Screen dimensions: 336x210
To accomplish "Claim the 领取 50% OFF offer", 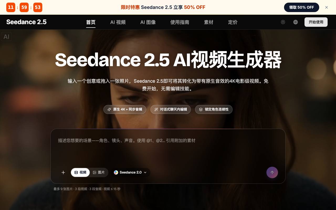I will coord(302,7).
